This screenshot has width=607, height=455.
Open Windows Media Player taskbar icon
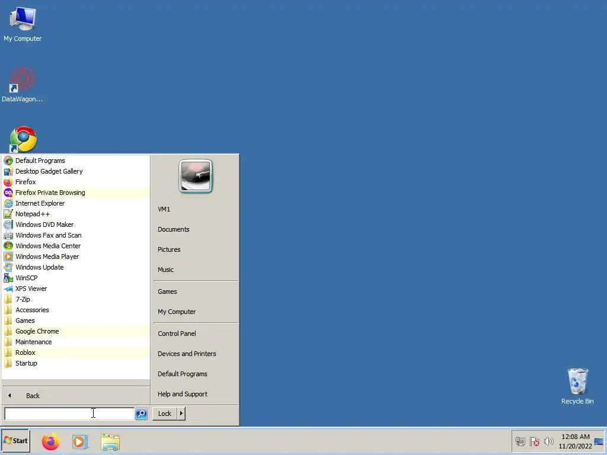tap(80, 441)
